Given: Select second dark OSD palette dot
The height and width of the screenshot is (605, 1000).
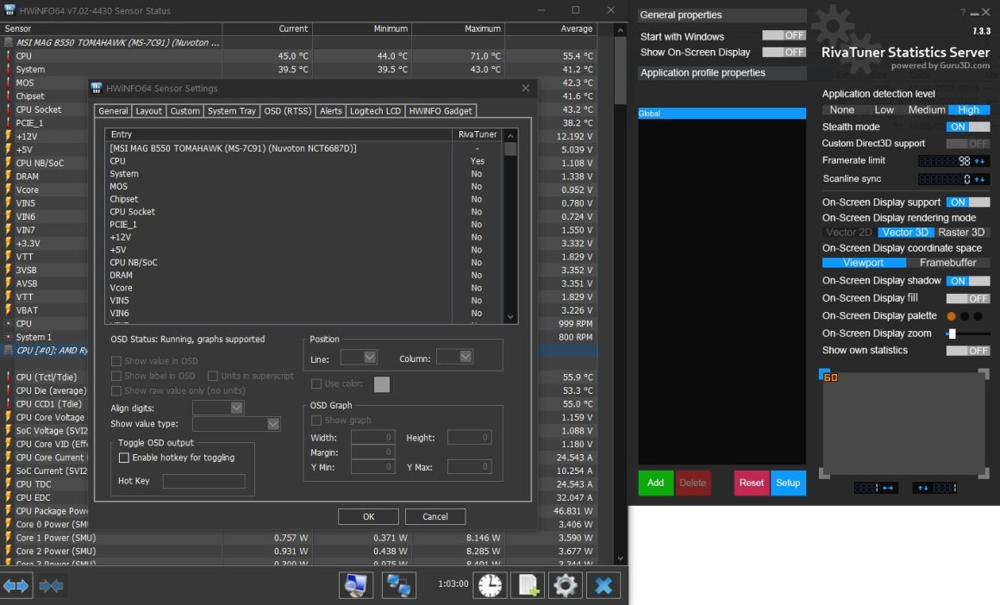Looking at the screenshot, I should coord(965,316).
